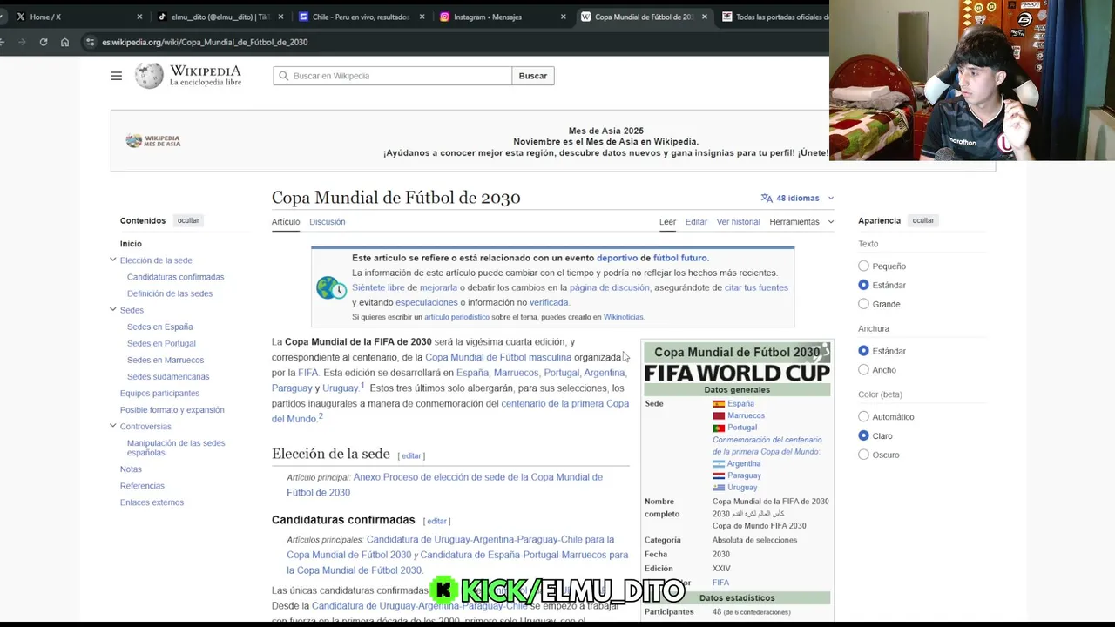Image resolution: width=1115 pixels, height=627 pixels.
Task: Click the Wikipedia Mes de Asia banner logo
Action: click(x=153, y=140)
